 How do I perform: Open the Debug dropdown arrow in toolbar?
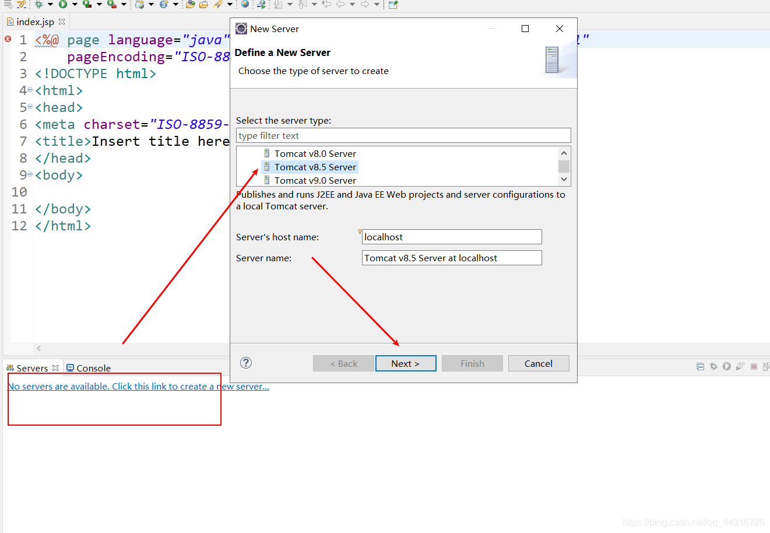pos(50,4)
